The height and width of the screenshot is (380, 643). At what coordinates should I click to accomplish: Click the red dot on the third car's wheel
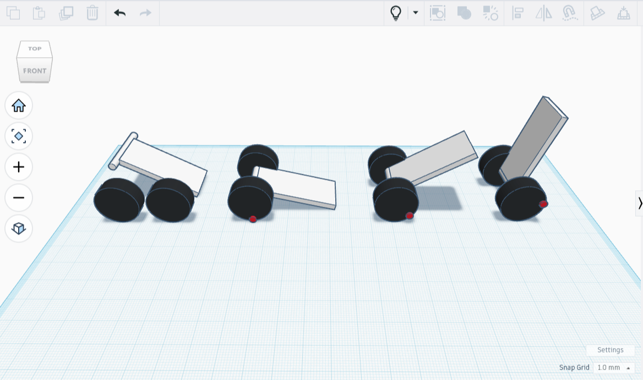[409, 216]
